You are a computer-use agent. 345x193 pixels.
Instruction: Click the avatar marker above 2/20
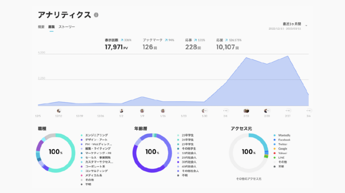coord(267,110)
